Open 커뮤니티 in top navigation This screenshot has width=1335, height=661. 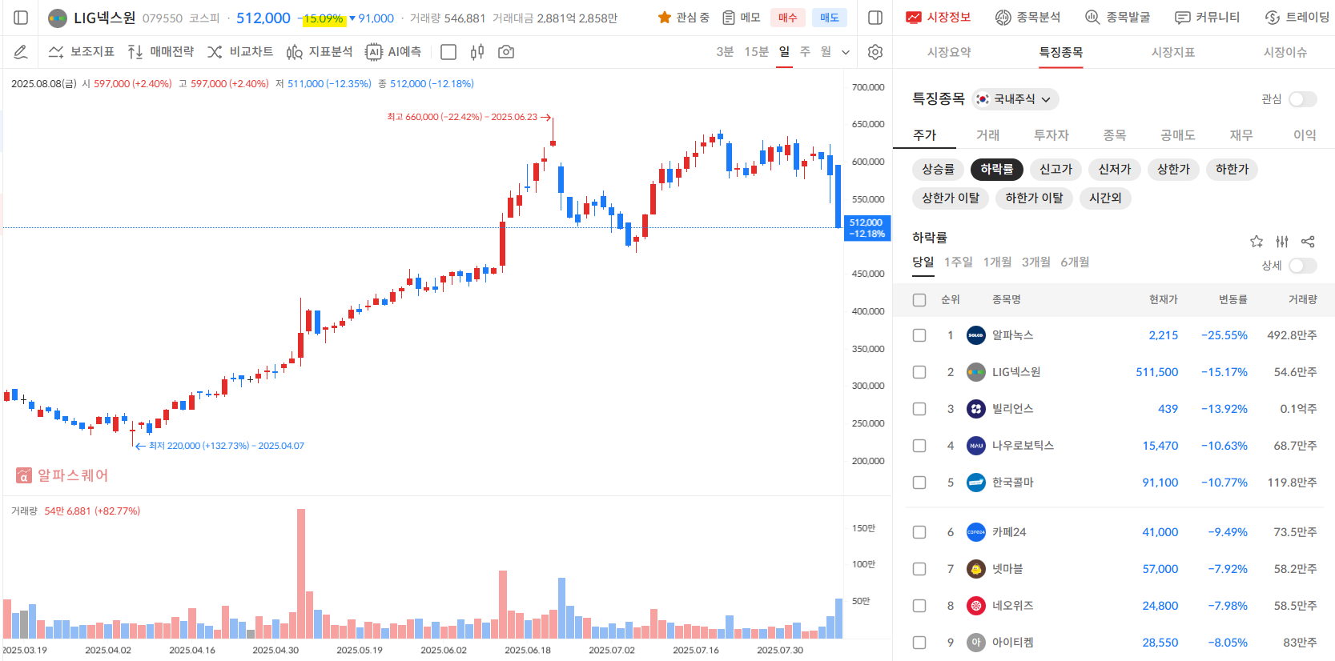[x=1207, y=17]
